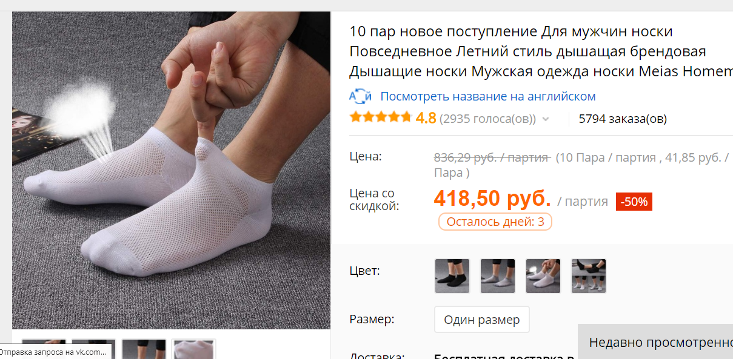733x359 pixels.
Task: Click the orange star rating icons
Action: click(x=380, y=118)
